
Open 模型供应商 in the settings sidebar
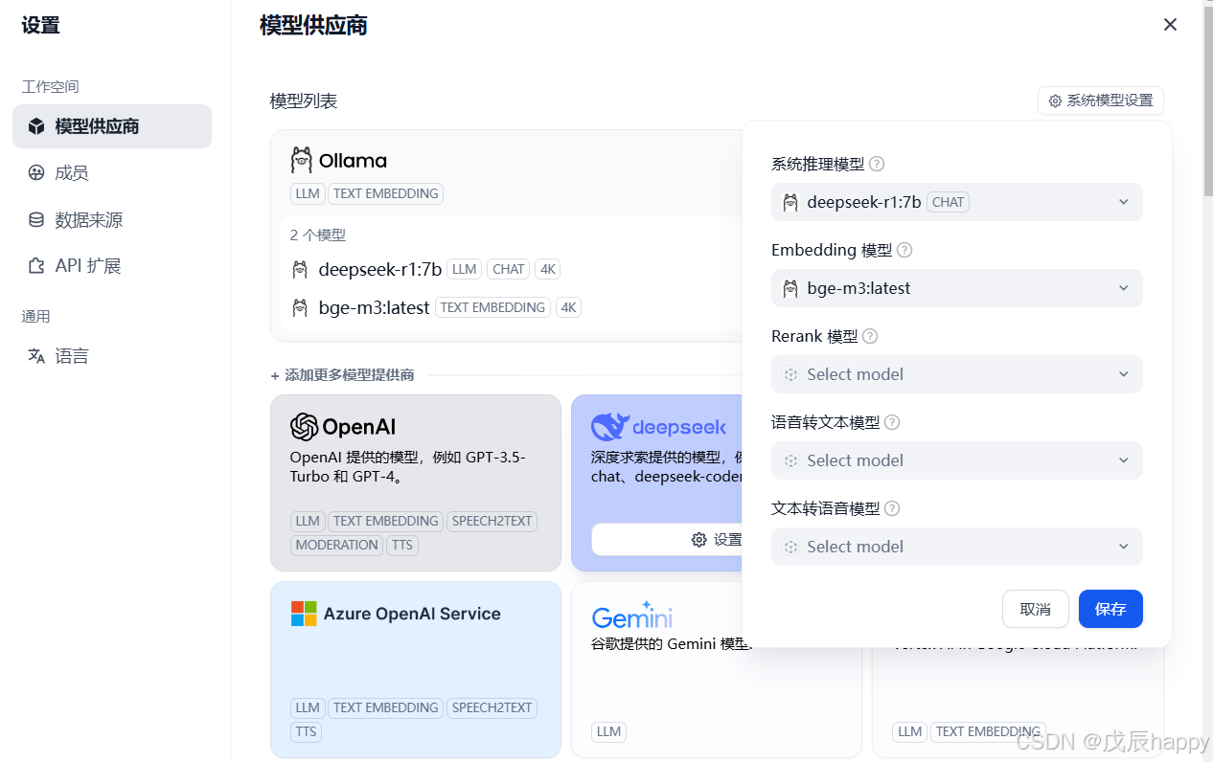coord(112,126)
